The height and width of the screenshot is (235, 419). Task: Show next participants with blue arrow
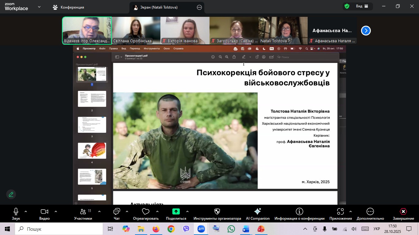(366, 31)
